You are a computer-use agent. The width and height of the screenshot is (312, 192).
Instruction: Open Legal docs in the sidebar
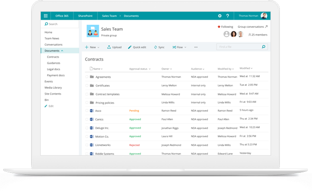pos(53,69)
